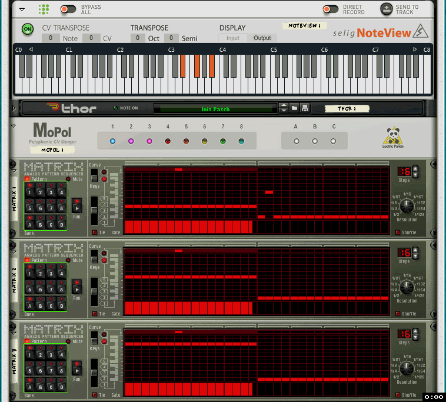The width and height of the screenshot is (446, 402).
Task: Expand the Thor device panel
Action: 14,108
